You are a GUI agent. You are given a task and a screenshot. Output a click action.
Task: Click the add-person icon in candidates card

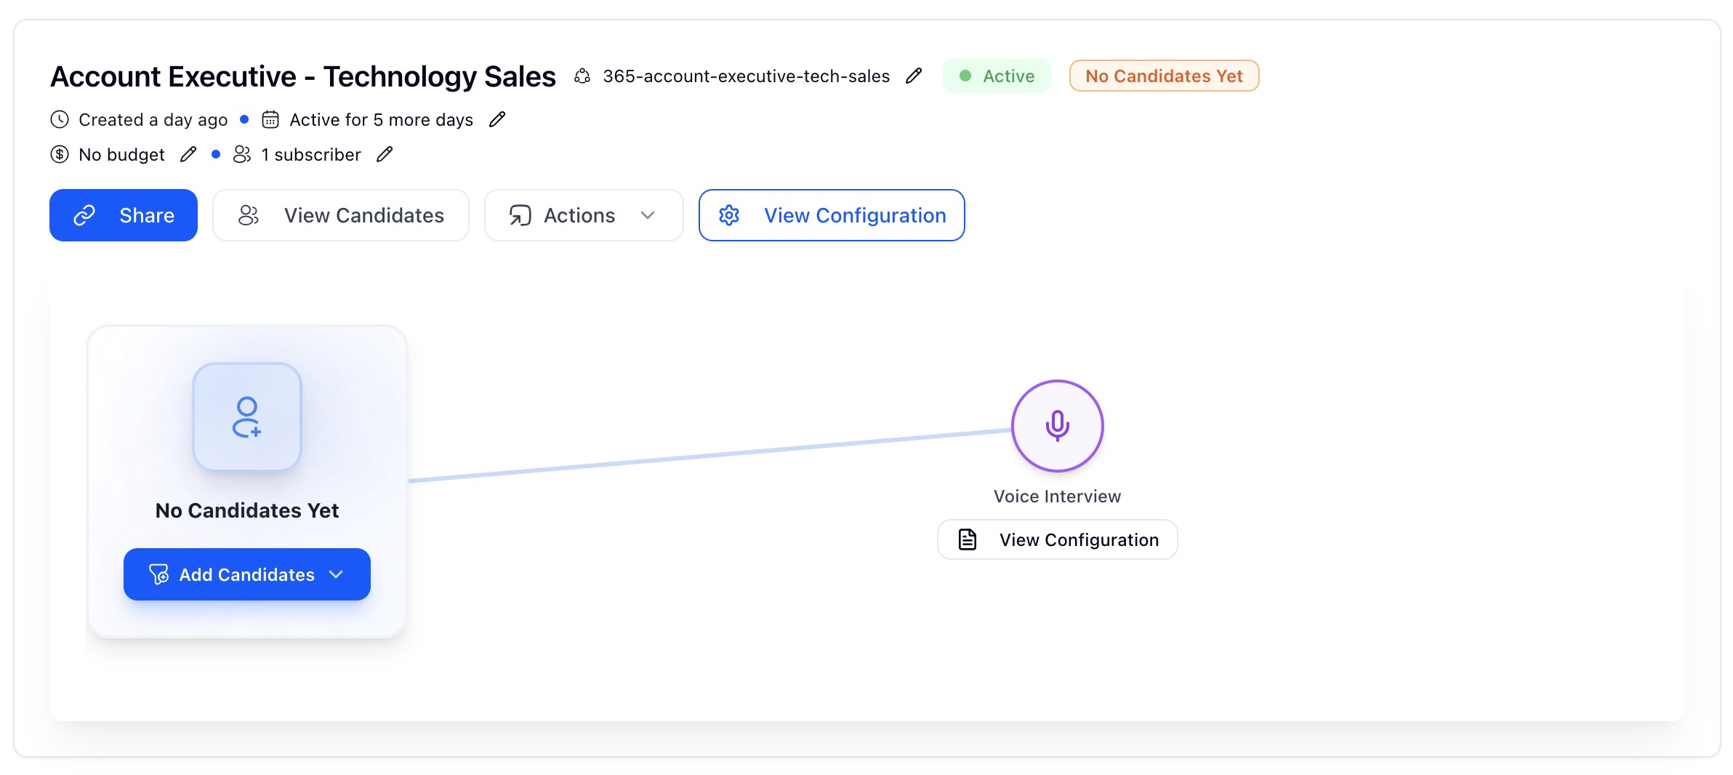click(x=247, y=417)
